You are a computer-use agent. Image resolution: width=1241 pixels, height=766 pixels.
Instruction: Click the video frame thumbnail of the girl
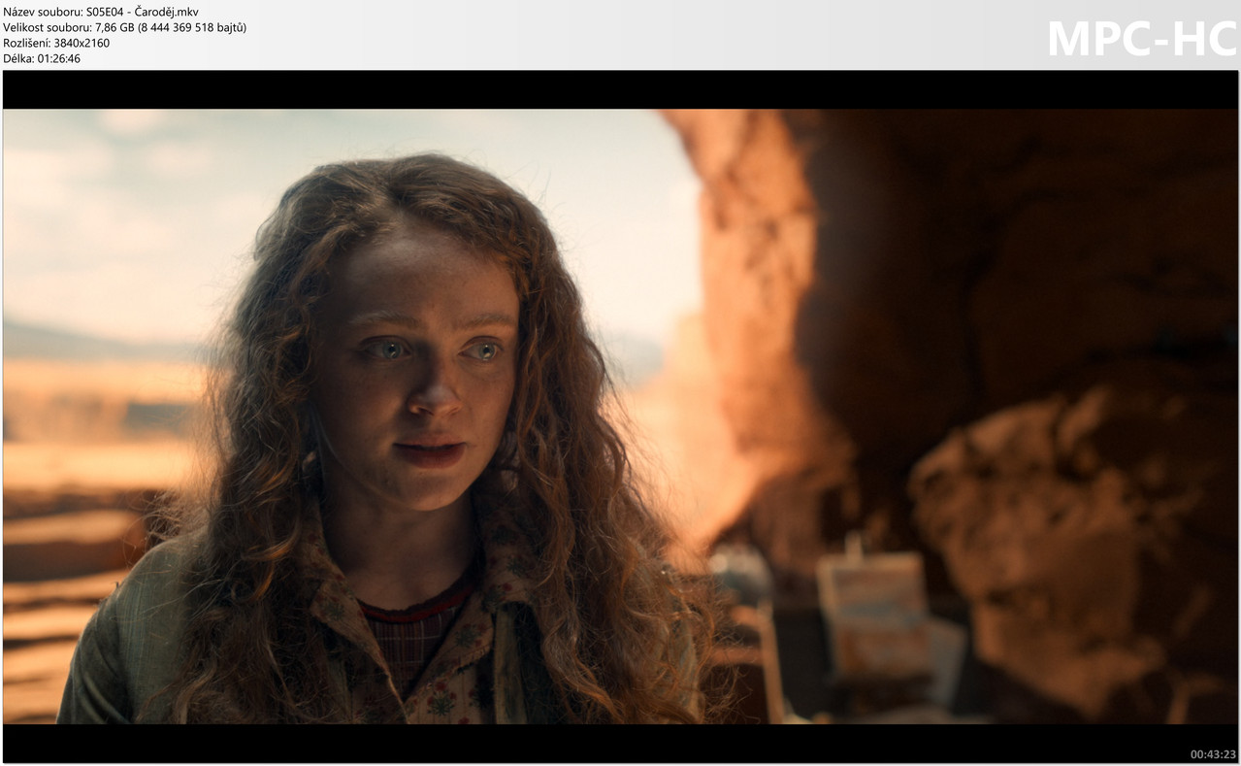pyautogui.click(x=620, y=416)
